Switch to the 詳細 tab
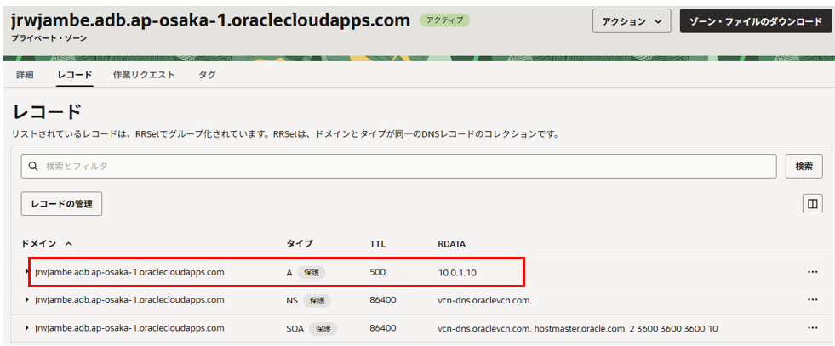This screenshot has height=346, width=835. tap(25, 75)
